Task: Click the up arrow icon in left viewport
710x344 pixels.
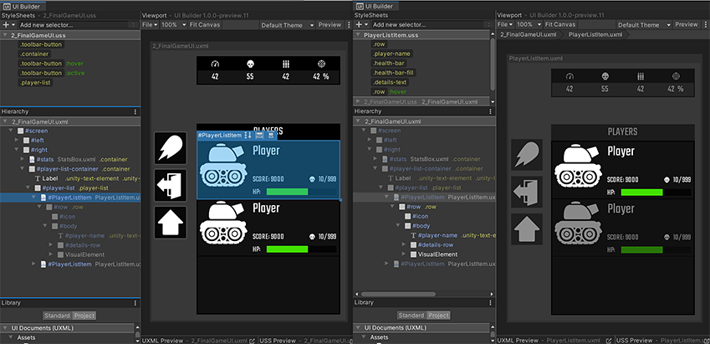Action: click(171, 223)
